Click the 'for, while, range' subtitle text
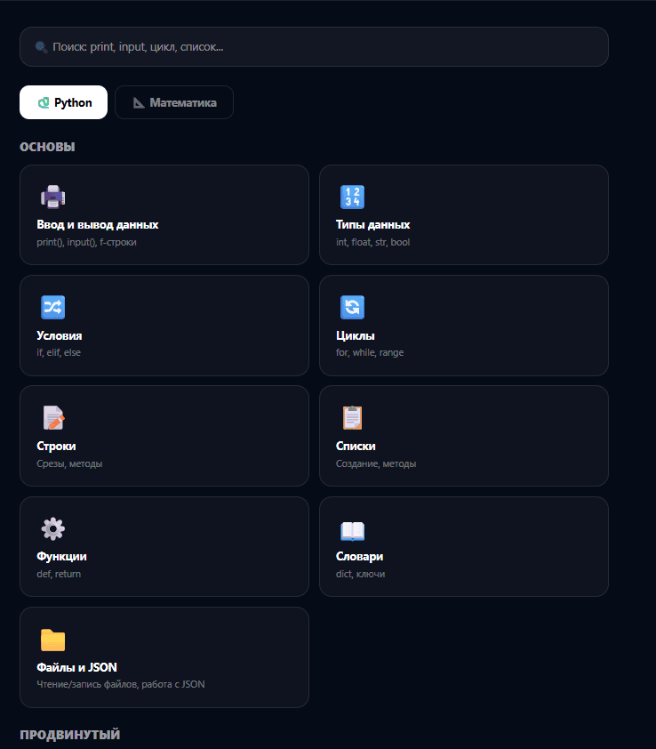 click(x=369, y=352)
